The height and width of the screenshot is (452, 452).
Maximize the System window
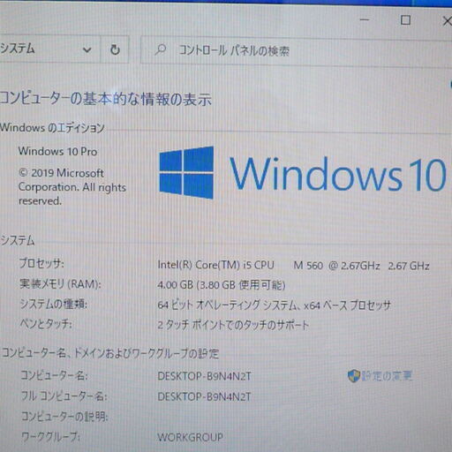coord(405,20)
